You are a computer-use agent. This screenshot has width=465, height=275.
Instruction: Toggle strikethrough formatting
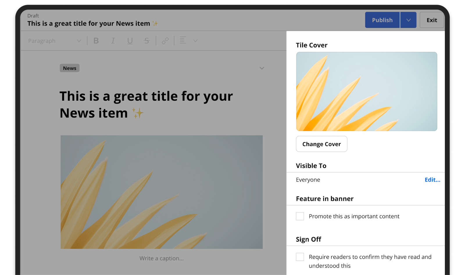[147, 41]
